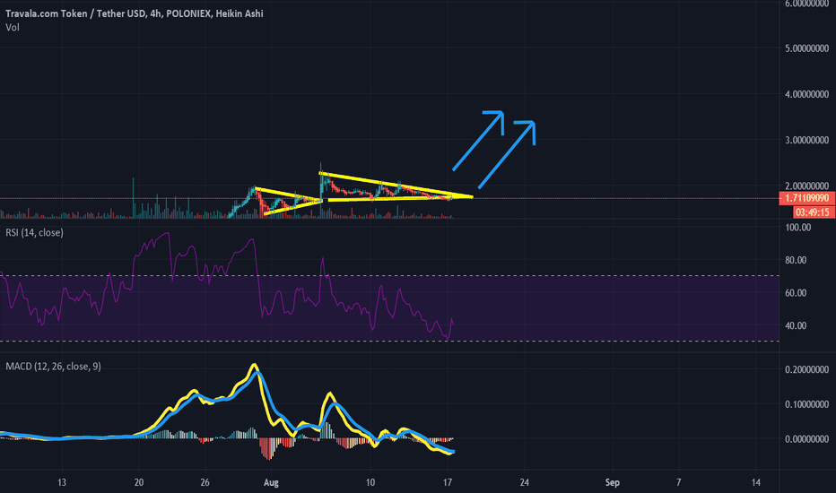
Task: Click the date label 7 on time axis
Action: click(x=679, y=482)
